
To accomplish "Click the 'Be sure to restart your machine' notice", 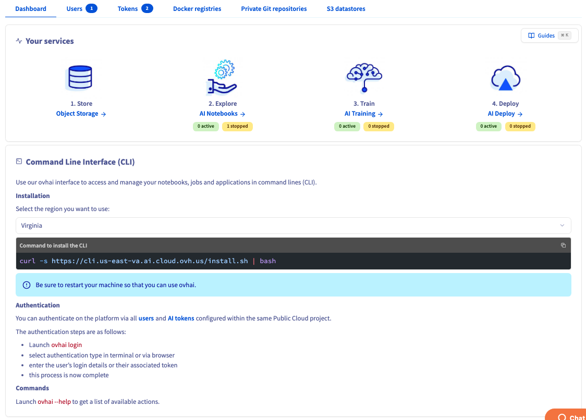I will coord(294,285).
